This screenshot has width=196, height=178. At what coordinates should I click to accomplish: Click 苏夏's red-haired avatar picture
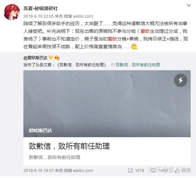[12, 12]
